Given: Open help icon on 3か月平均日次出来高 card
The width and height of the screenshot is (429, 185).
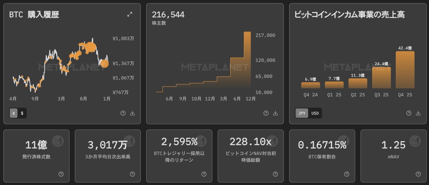Looking at the screenshot, I should pos(132,174).
